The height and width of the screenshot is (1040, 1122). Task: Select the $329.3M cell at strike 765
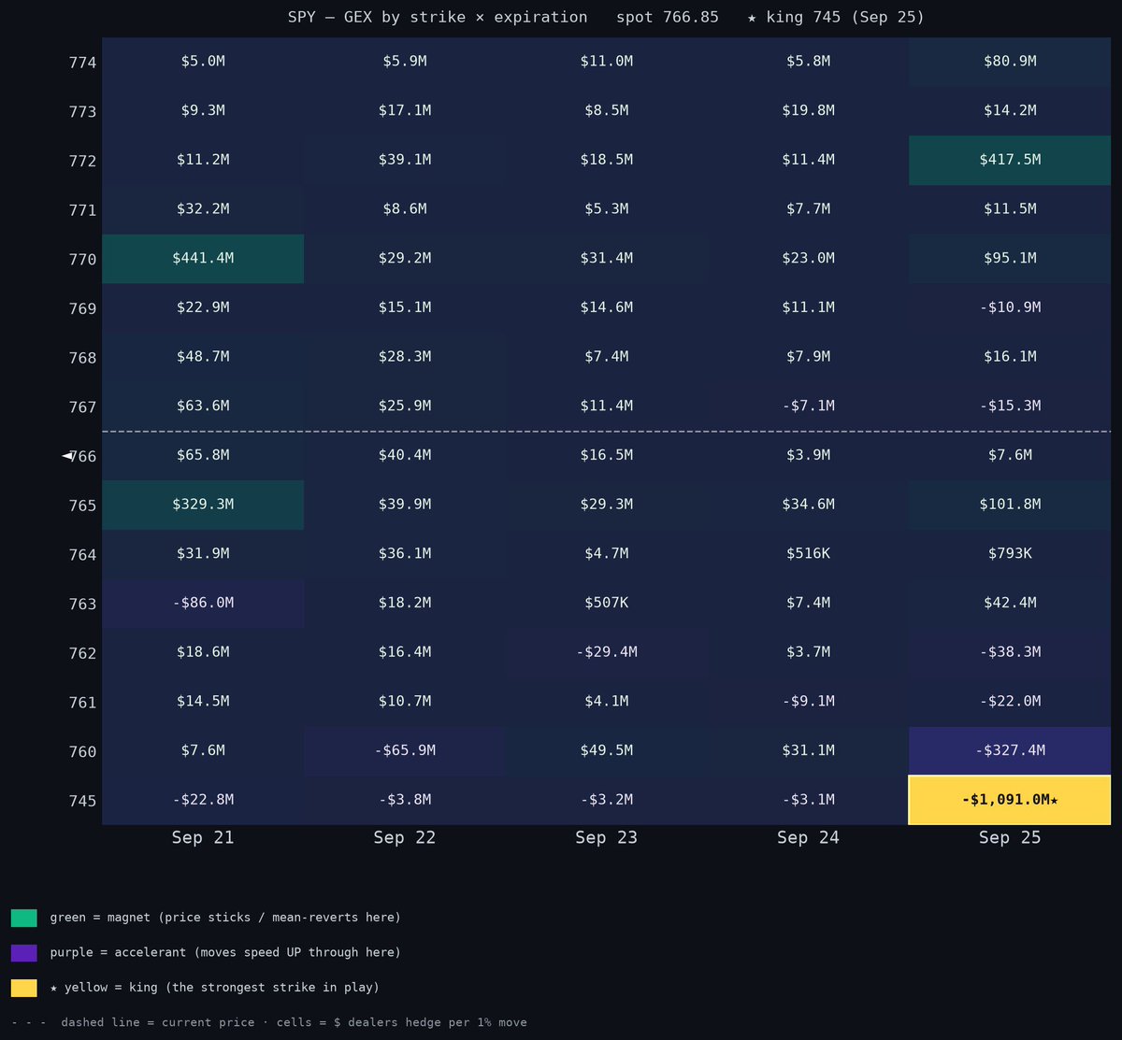click(x=203, y=505)
